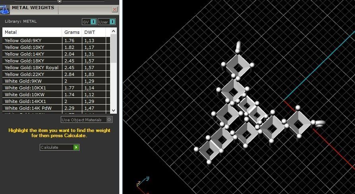
Task: Click the metal list scrollbar thumb
Action: 114,48
